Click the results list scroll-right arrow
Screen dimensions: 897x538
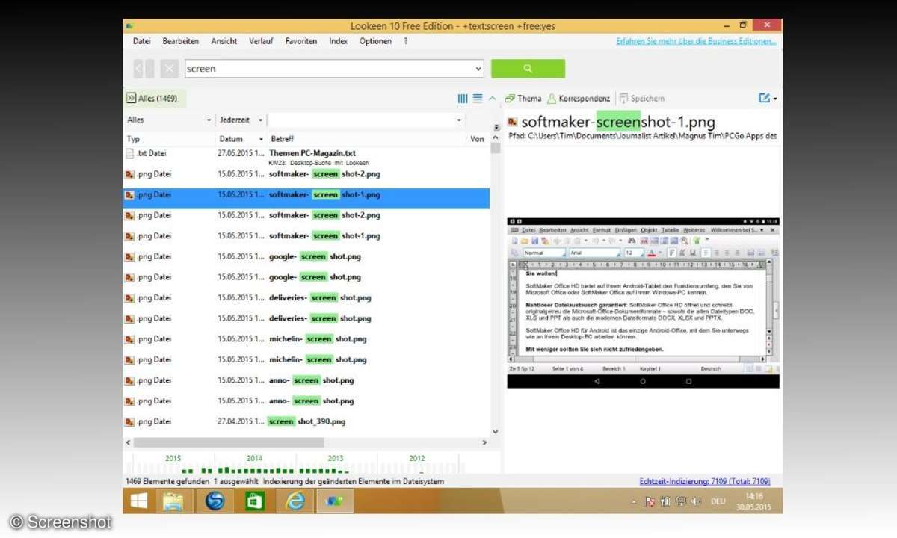[485, 442]
